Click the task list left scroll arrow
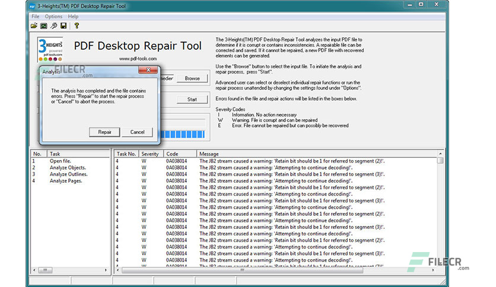Image resolution: width=496 pixels, height=287 pixels. 34,270
